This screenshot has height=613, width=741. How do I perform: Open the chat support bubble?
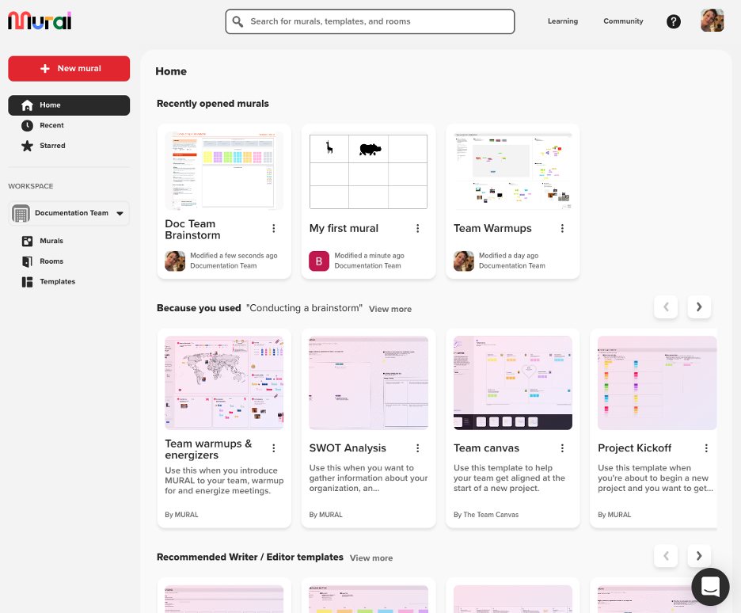click(x=710, y=587)
